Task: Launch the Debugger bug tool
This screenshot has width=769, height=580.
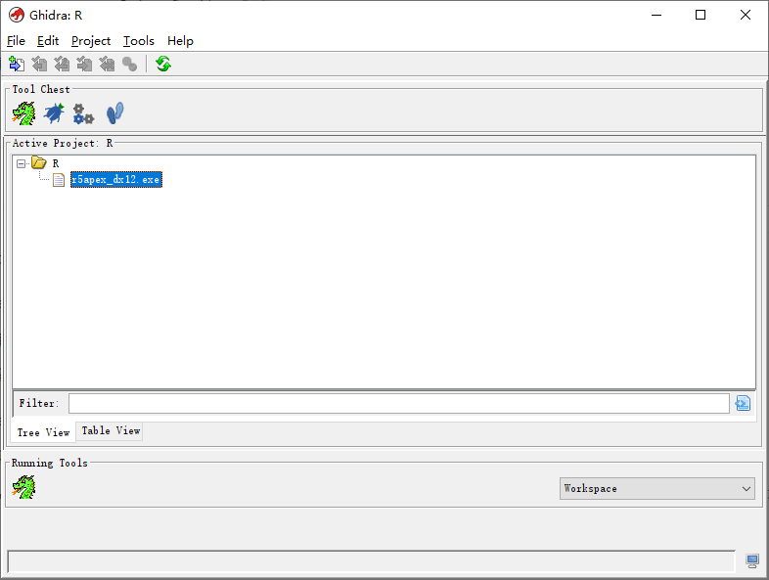Action: click(x=54, y=113)
